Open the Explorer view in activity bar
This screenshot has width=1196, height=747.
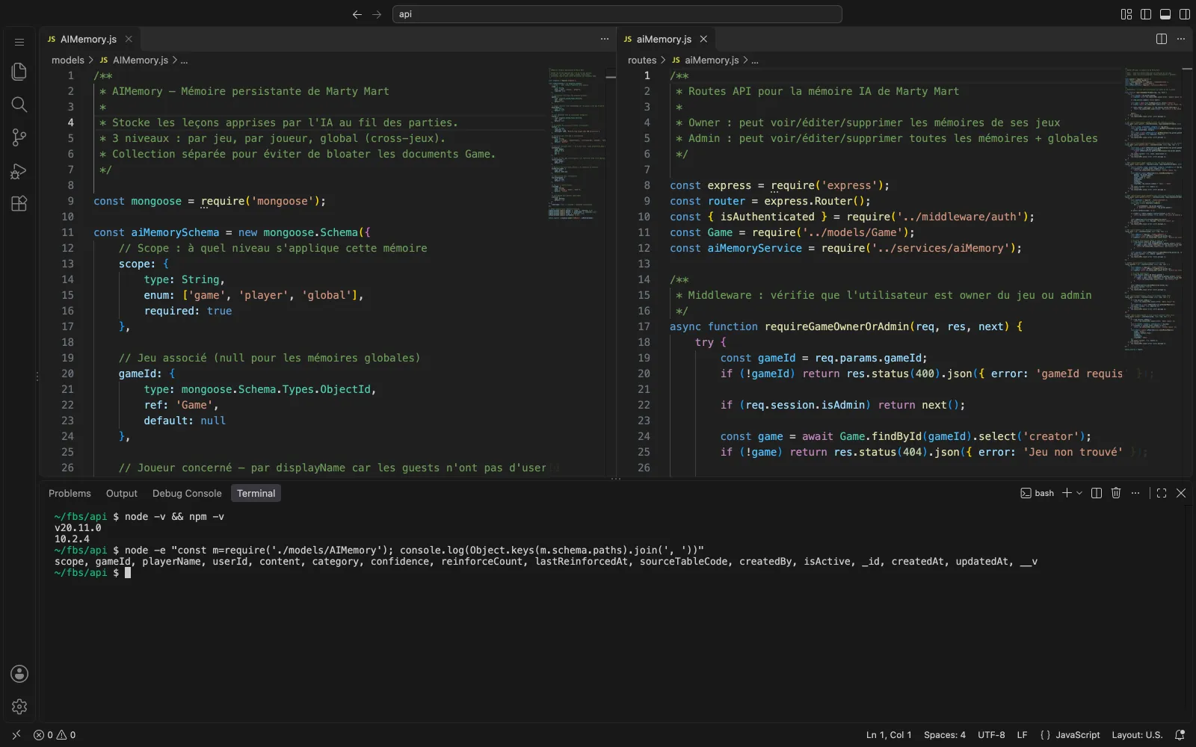19,72
